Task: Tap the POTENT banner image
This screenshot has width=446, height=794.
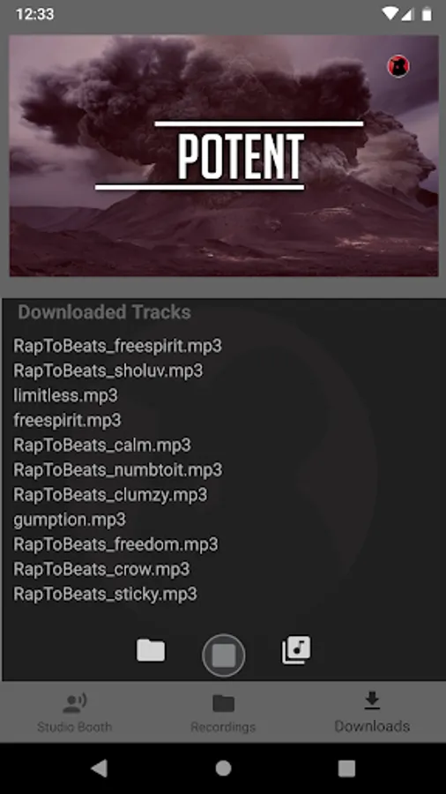Action: [224, 155]
